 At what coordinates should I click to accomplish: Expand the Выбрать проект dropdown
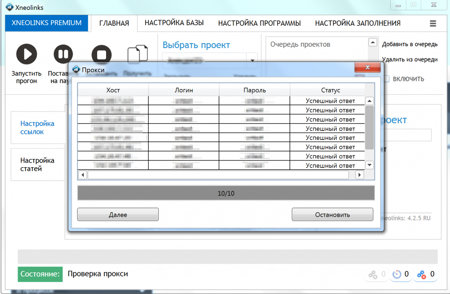pyautogui.click(x=252, y=60)
